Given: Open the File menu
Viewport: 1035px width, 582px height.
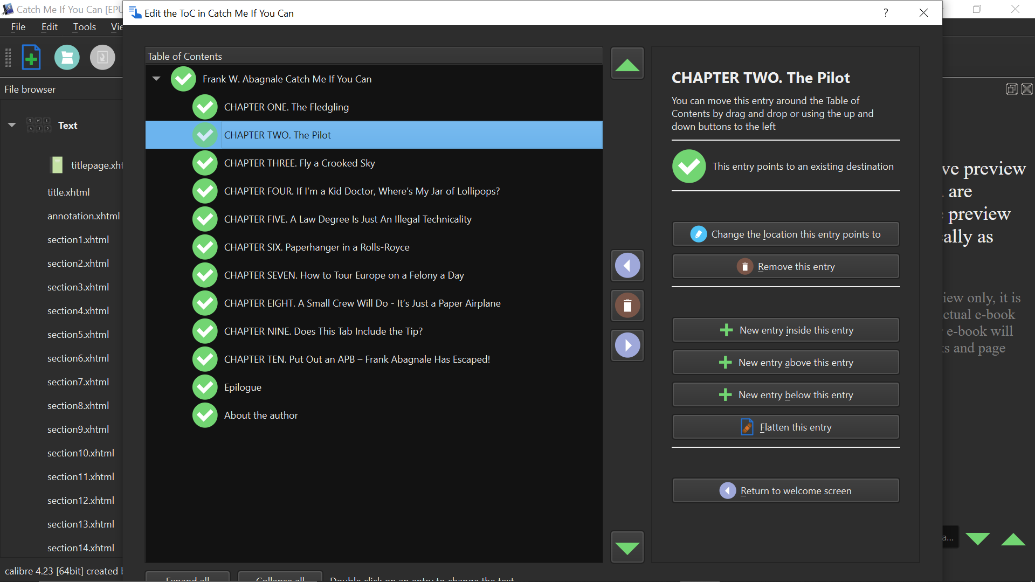Looking at the screenshot, I should pyautogui.click(x=18, y=27).
